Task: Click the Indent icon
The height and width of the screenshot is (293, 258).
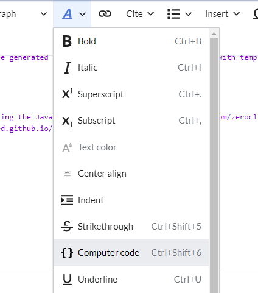Action: [67, 200]
